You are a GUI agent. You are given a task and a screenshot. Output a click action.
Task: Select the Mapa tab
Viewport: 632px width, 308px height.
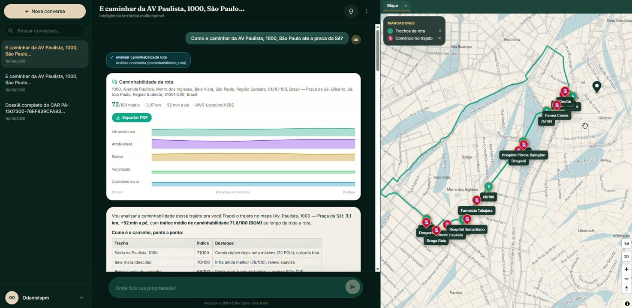(392, 6)
